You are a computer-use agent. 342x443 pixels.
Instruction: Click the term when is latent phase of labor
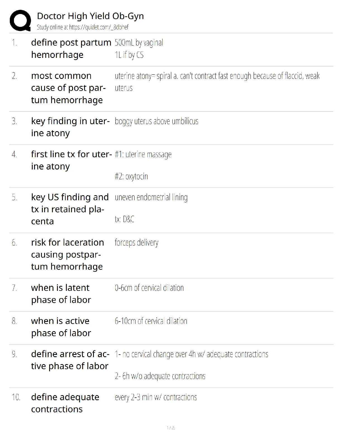pyautogui.click(x=61, y=294)
